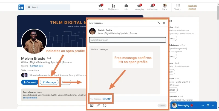Click the 500+ connections text
This screenshot has height=111, width=219.
pyautogui.click(x=30, y=70)
